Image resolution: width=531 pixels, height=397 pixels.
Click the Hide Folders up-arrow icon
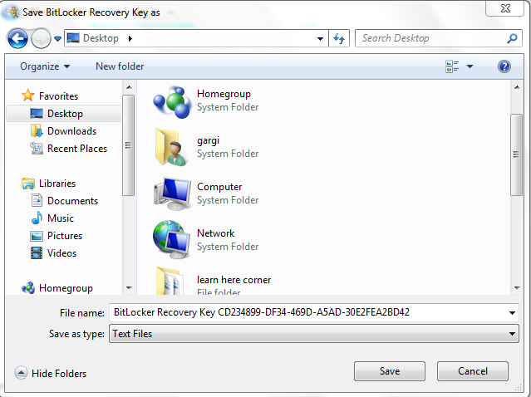tap(21, 373)
